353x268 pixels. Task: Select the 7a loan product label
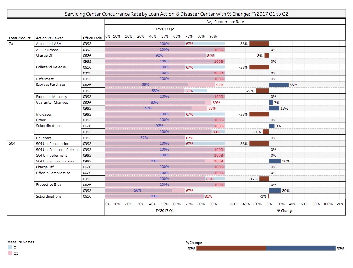coord(11,44)
